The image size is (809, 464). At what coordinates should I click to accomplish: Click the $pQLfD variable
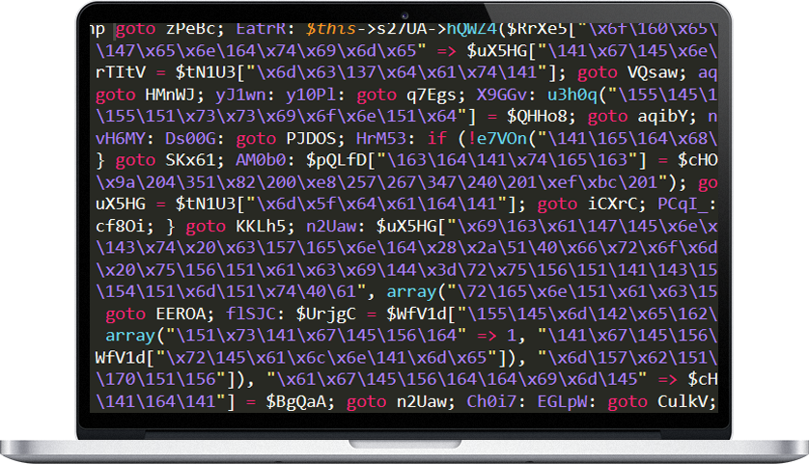click(x=336, y=160)
